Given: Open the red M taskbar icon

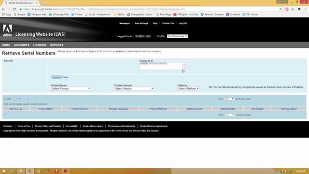Looking at the screenshot, I should (x=66, y=171).
